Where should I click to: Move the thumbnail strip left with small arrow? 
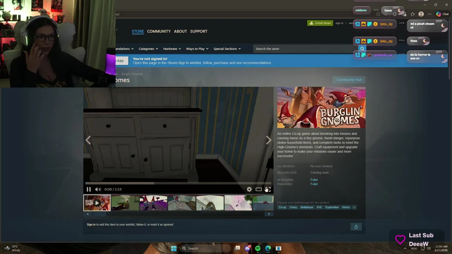point(88,214)
